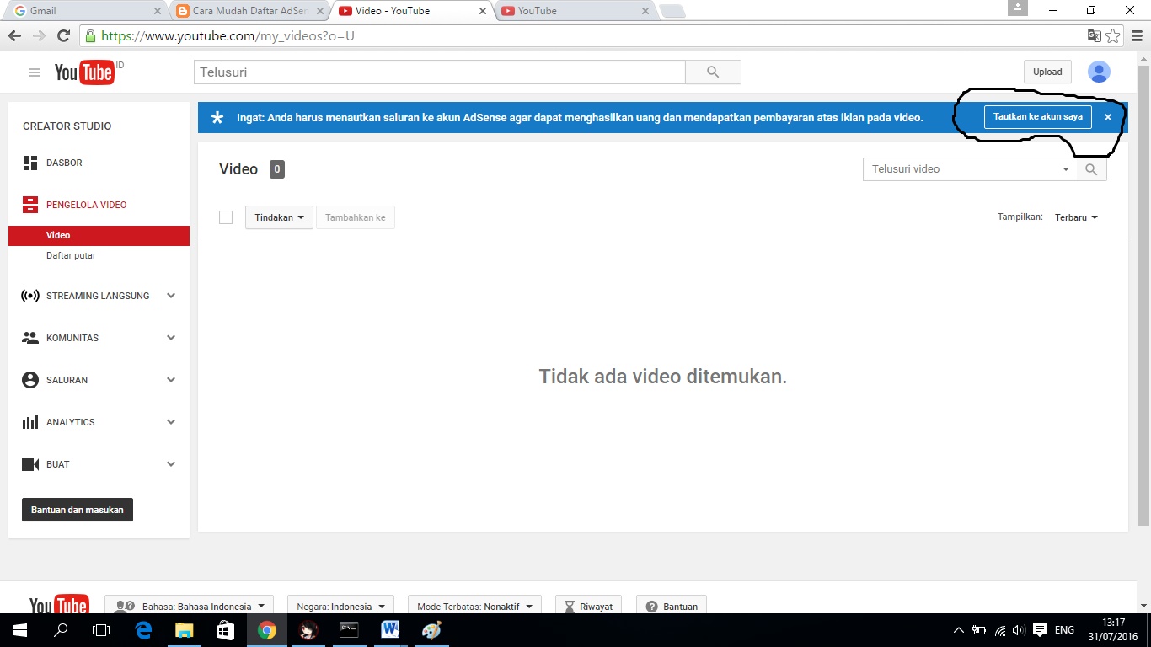Click the Analytics bar chart icon
The width and height of the screenshot is (1151, 647).
30,422
